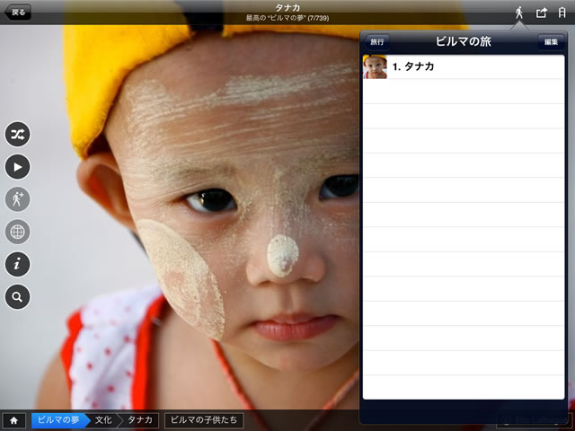Tap the ビルマの旅 popover title

tap(464, 42)
